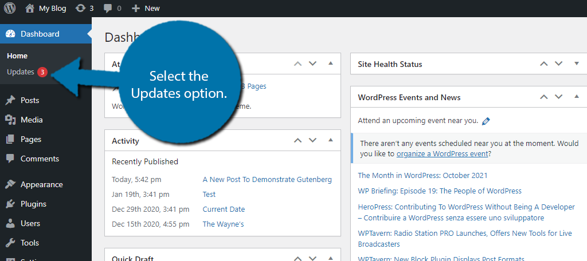The height and width of the screenshot is (261, 587).
Task: Expand the Site Health Status panel
Action: (x=577, y=63)
